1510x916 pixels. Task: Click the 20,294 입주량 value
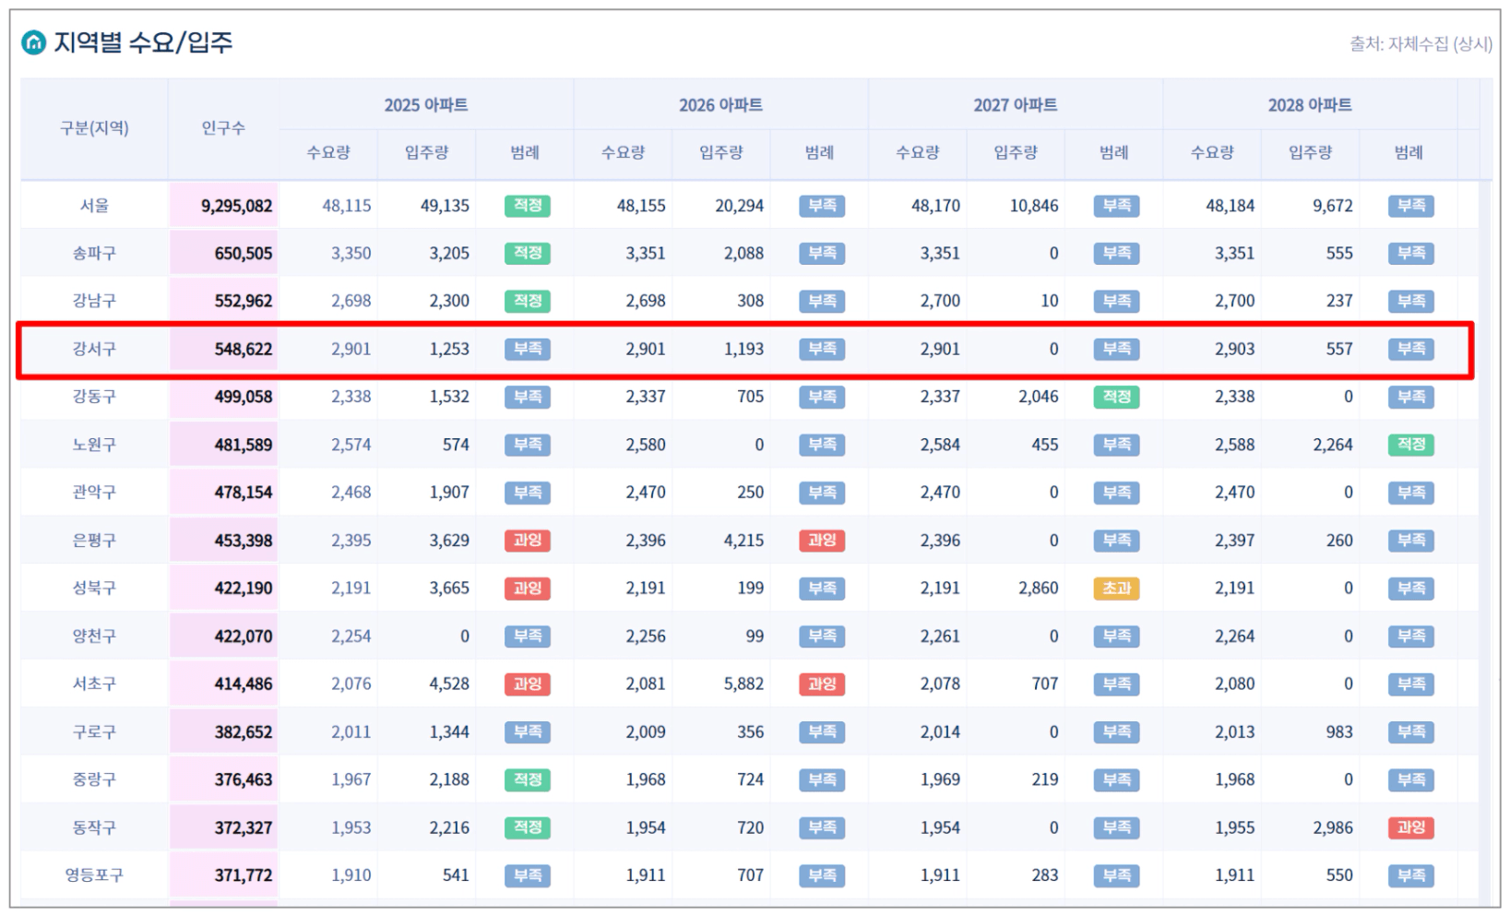click(739, 206)
